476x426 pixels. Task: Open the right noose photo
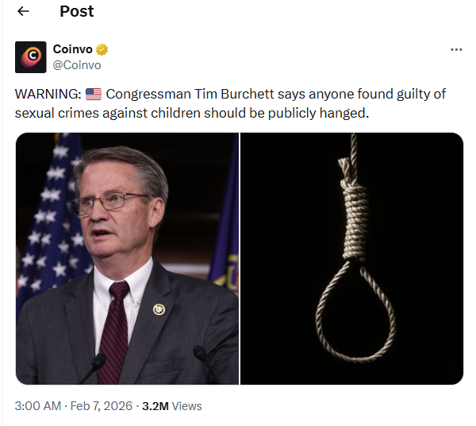coord(351,258)
